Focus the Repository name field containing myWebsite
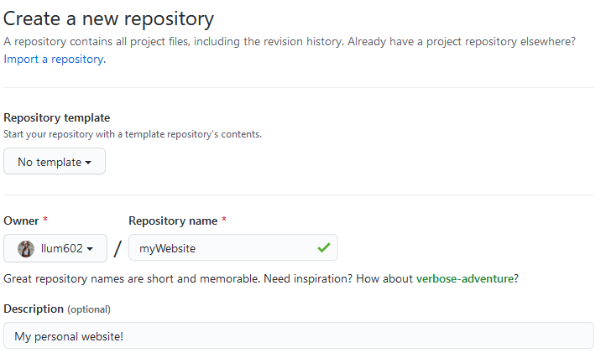Screen dimensions: 606x358 coord(233,247)
